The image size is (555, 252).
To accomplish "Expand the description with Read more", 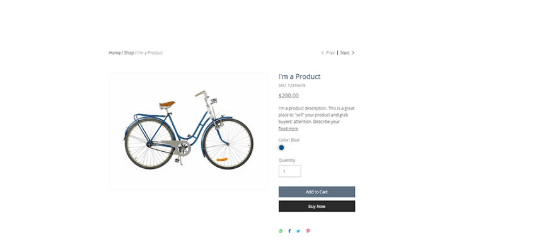I will coord(288,129).
